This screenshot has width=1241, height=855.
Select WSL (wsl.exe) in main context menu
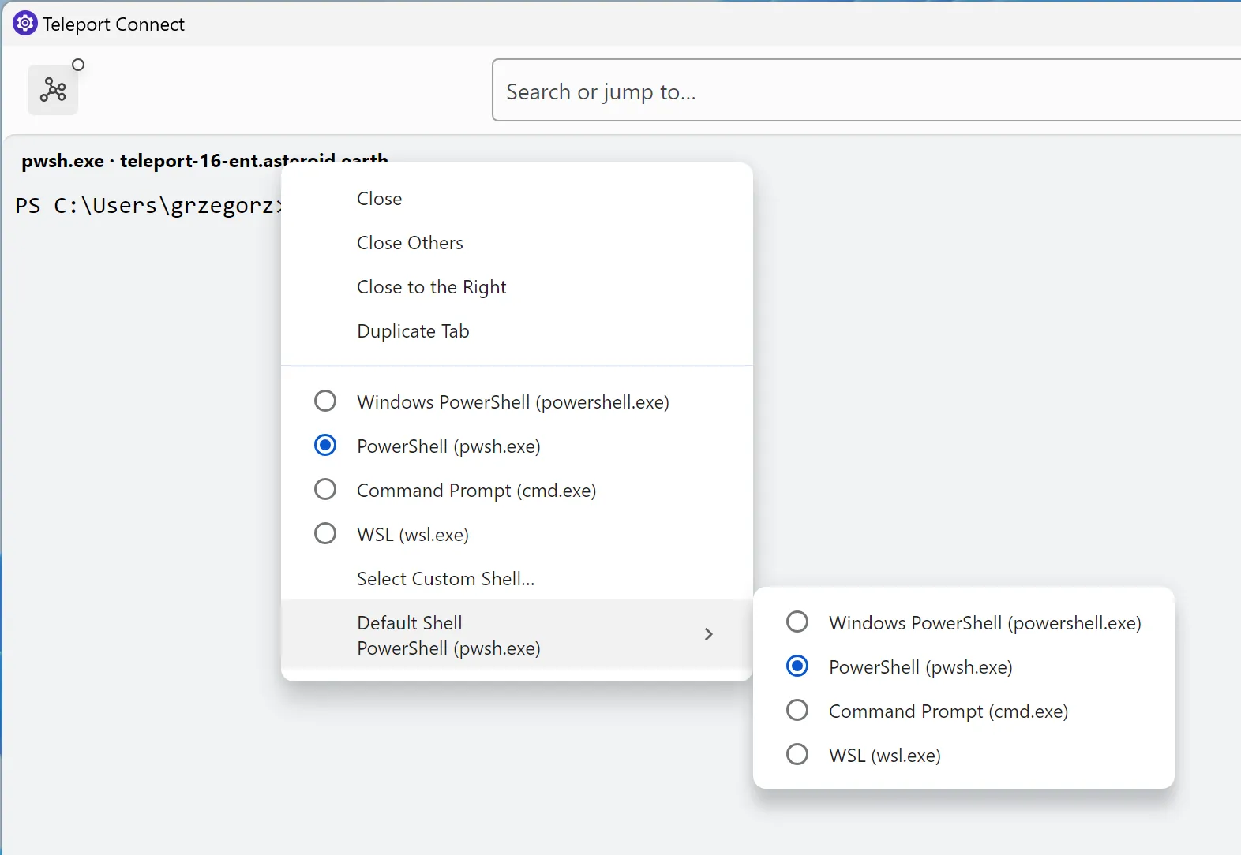516,535
